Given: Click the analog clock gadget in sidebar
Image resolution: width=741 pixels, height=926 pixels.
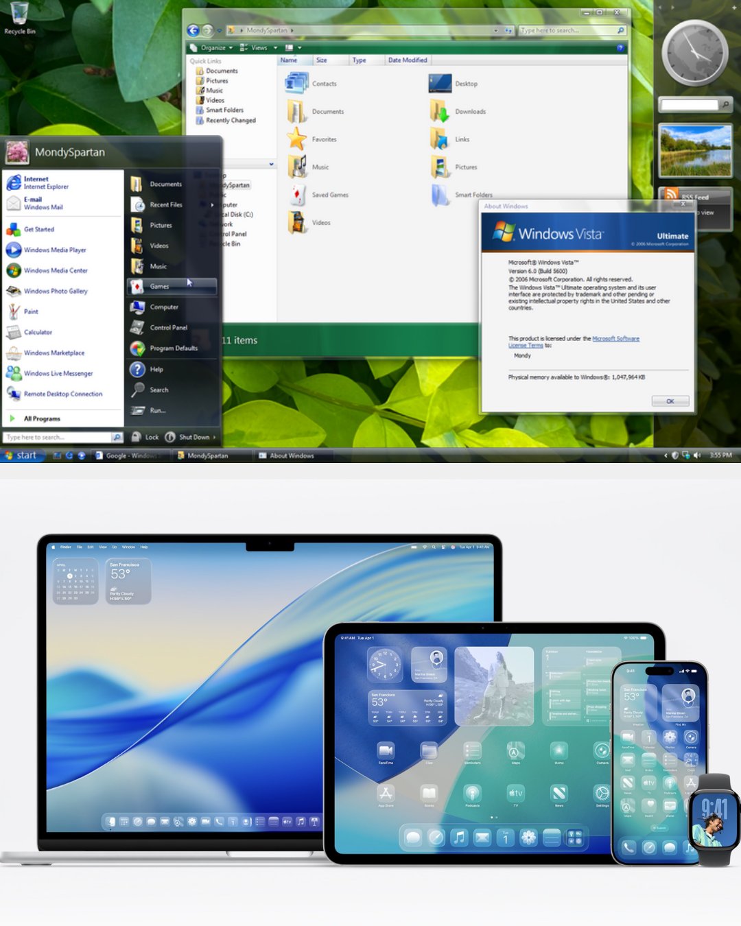Looking at the screenshot, I should coord(695,54).
